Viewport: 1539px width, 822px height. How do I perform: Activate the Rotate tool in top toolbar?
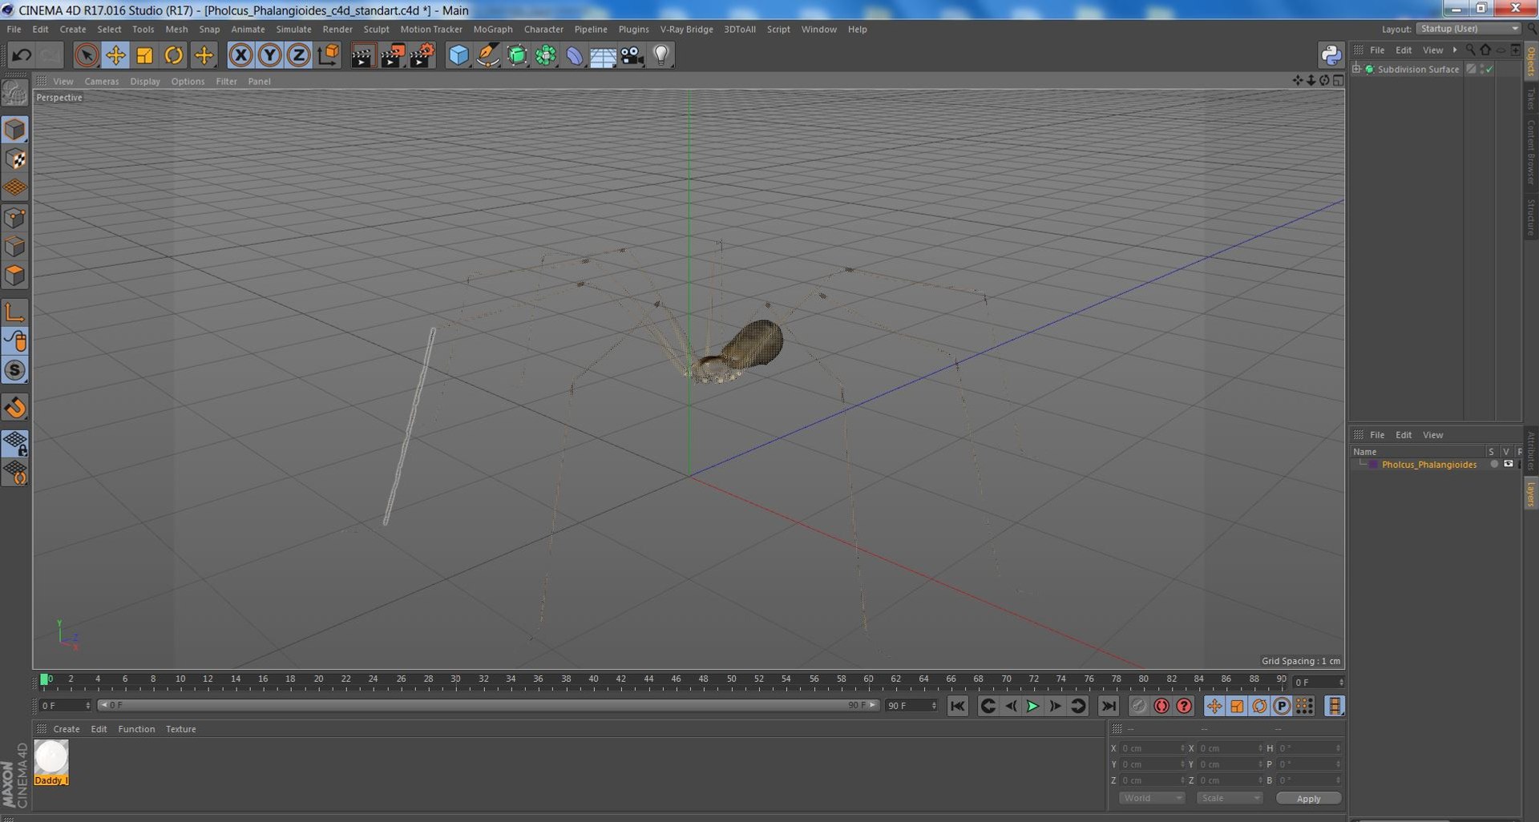(174, 55)
